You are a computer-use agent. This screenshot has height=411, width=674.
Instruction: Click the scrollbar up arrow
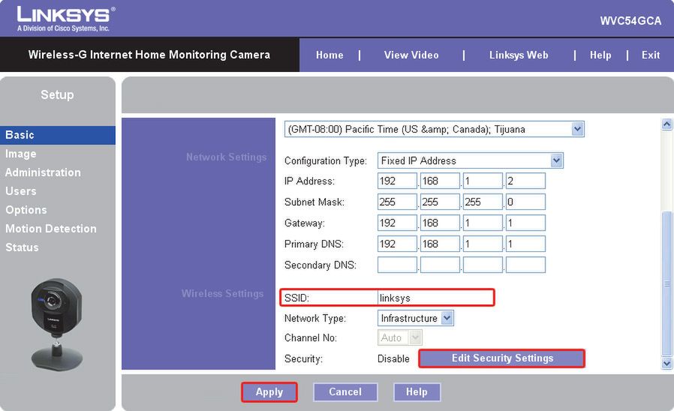[x=666, y=124]
